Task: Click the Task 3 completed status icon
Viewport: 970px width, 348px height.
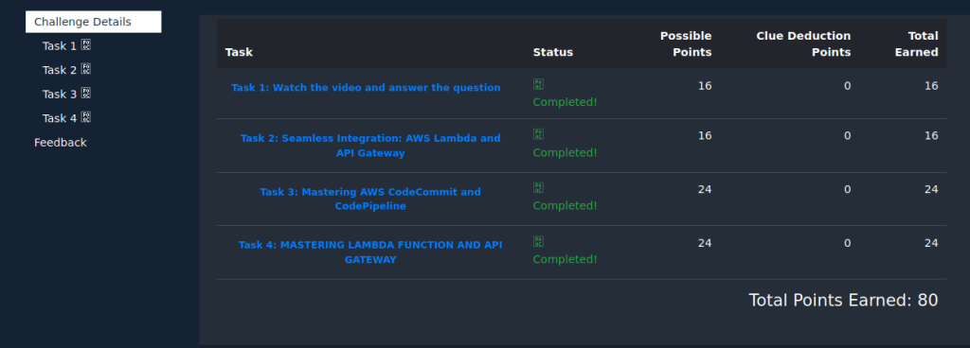Action: (x=538, y=188)
